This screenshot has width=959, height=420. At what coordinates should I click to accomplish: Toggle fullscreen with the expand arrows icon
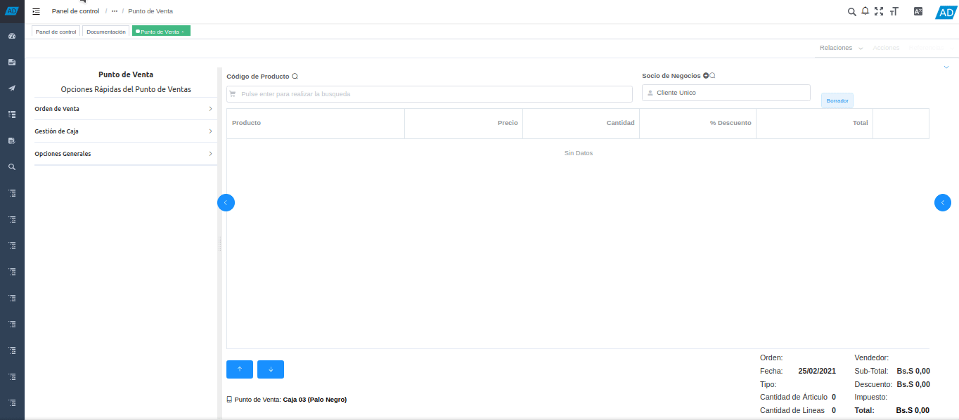879,12
